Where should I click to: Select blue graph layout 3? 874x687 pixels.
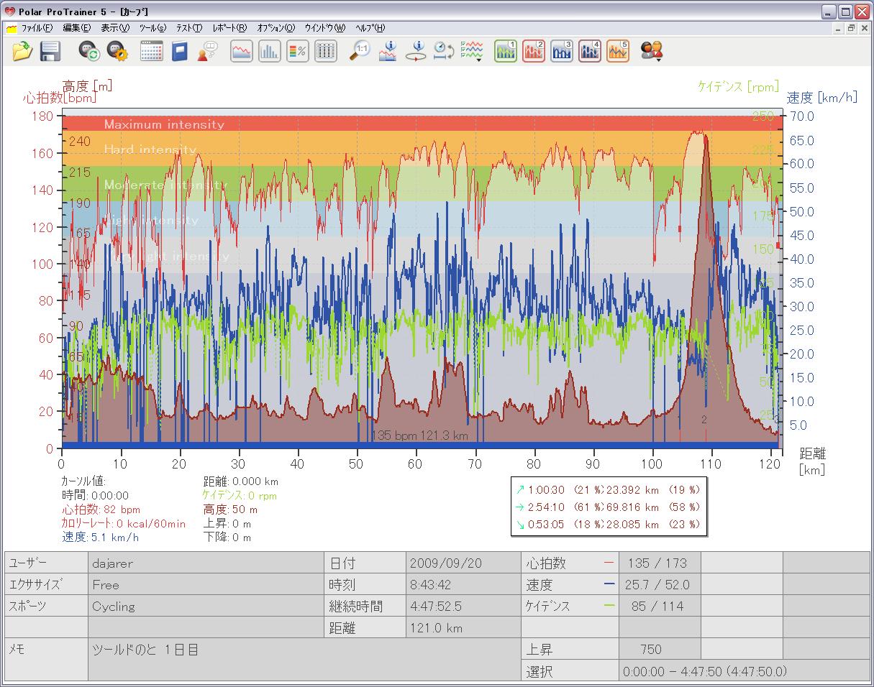pos(562,51)
